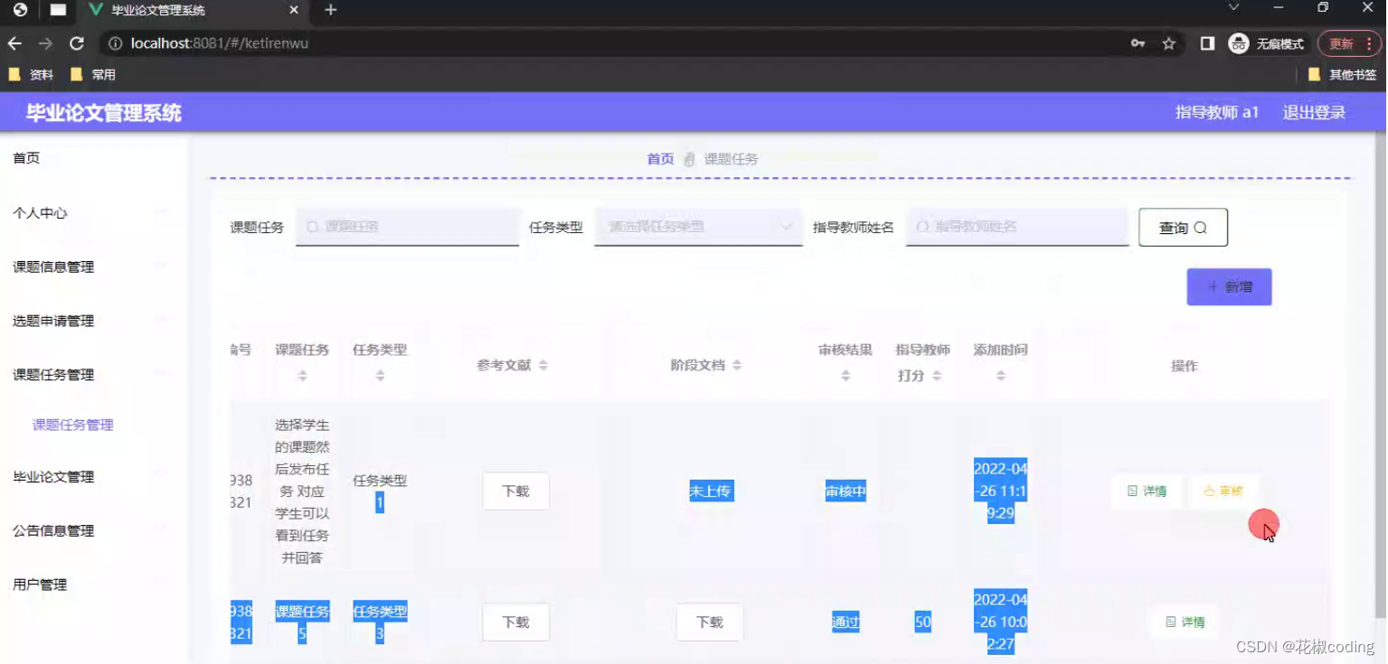Viewport: 1388px width, 664px height.
Task: Open the 任务类型 select dropdown
Action: click(698, 227)
